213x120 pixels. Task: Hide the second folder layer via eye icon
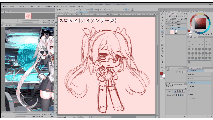coord(166,25)
